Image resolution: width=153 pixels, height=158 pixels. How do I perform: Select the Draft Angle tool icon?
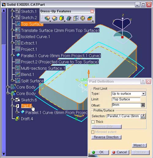pos(62,18)
